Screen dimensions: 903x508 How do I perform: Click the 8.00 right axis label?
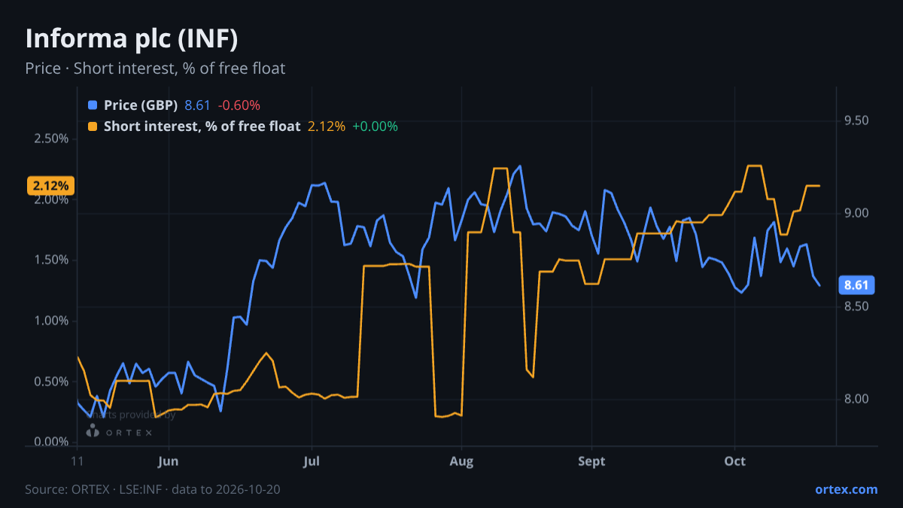coord(856,399)
